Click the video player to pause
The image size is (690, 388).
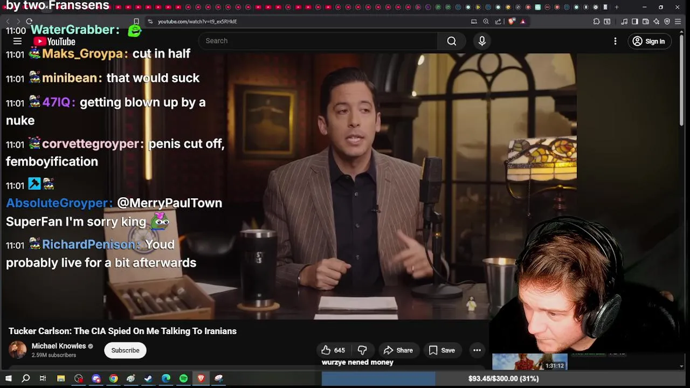coord(340,186)
